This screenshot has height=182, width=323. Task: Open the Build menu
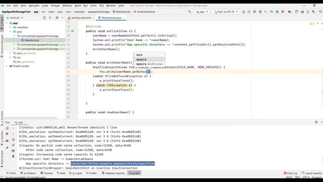pyautogui.click(x=78, y=6)
